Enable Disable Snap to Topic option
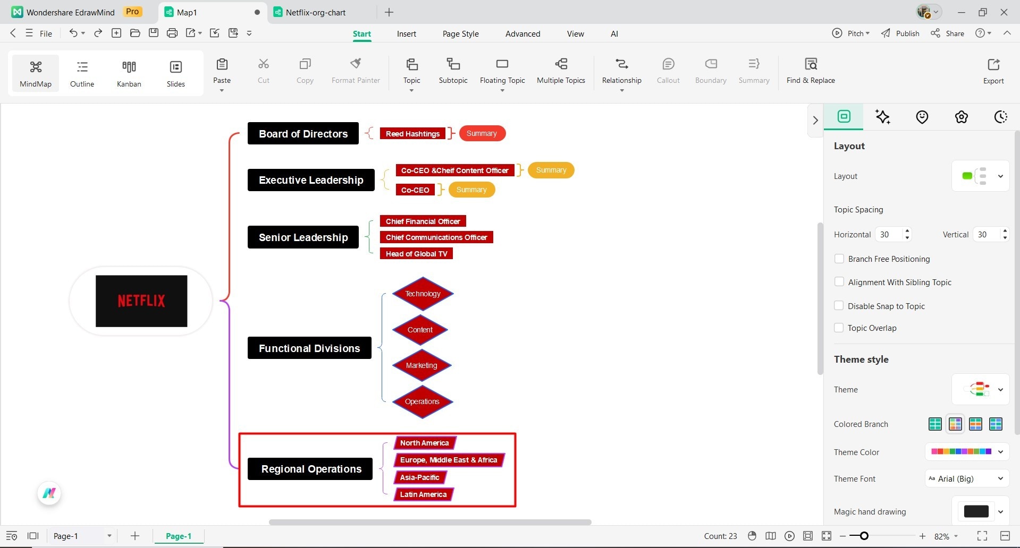Viewport: 1020px width, 548px height. 839,306
